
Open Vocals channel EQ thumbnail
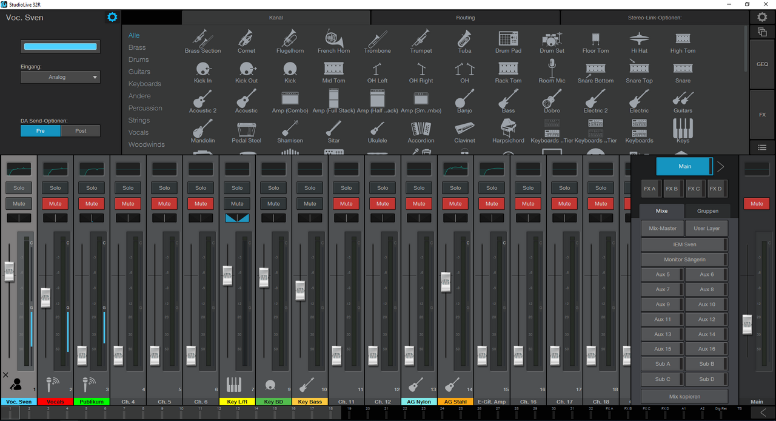[55, 169]
